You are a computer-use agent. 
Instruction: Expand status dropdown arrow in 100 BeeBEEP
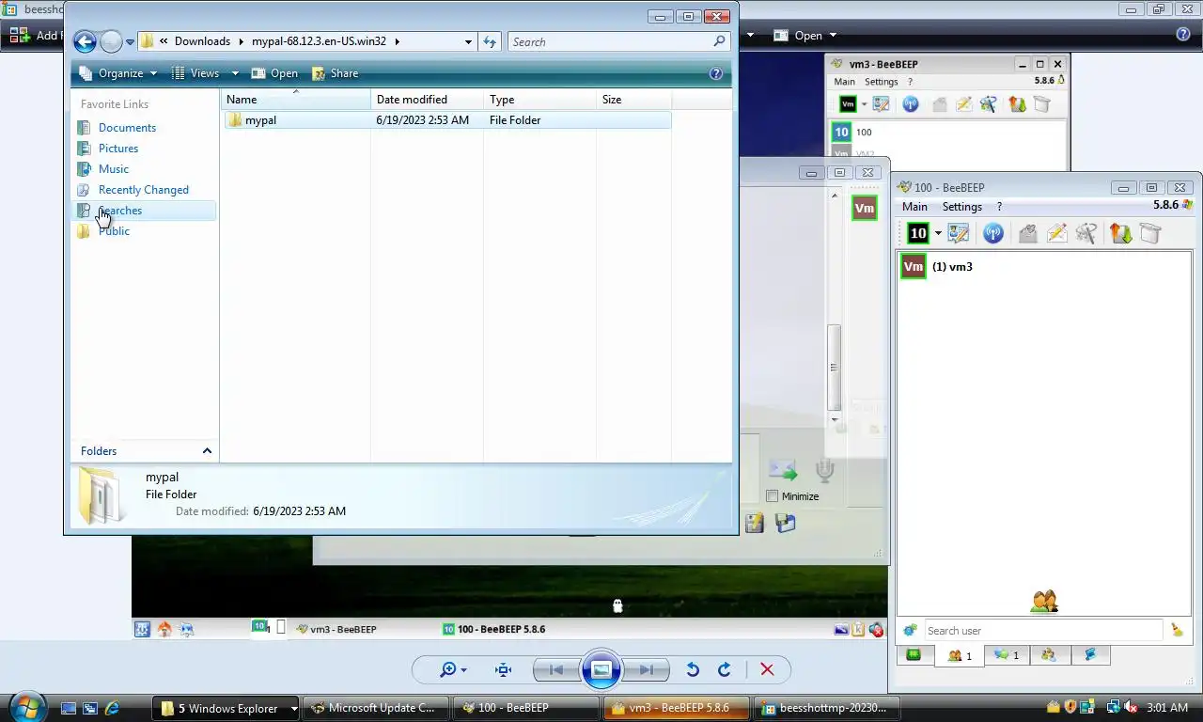pos(938,234)
